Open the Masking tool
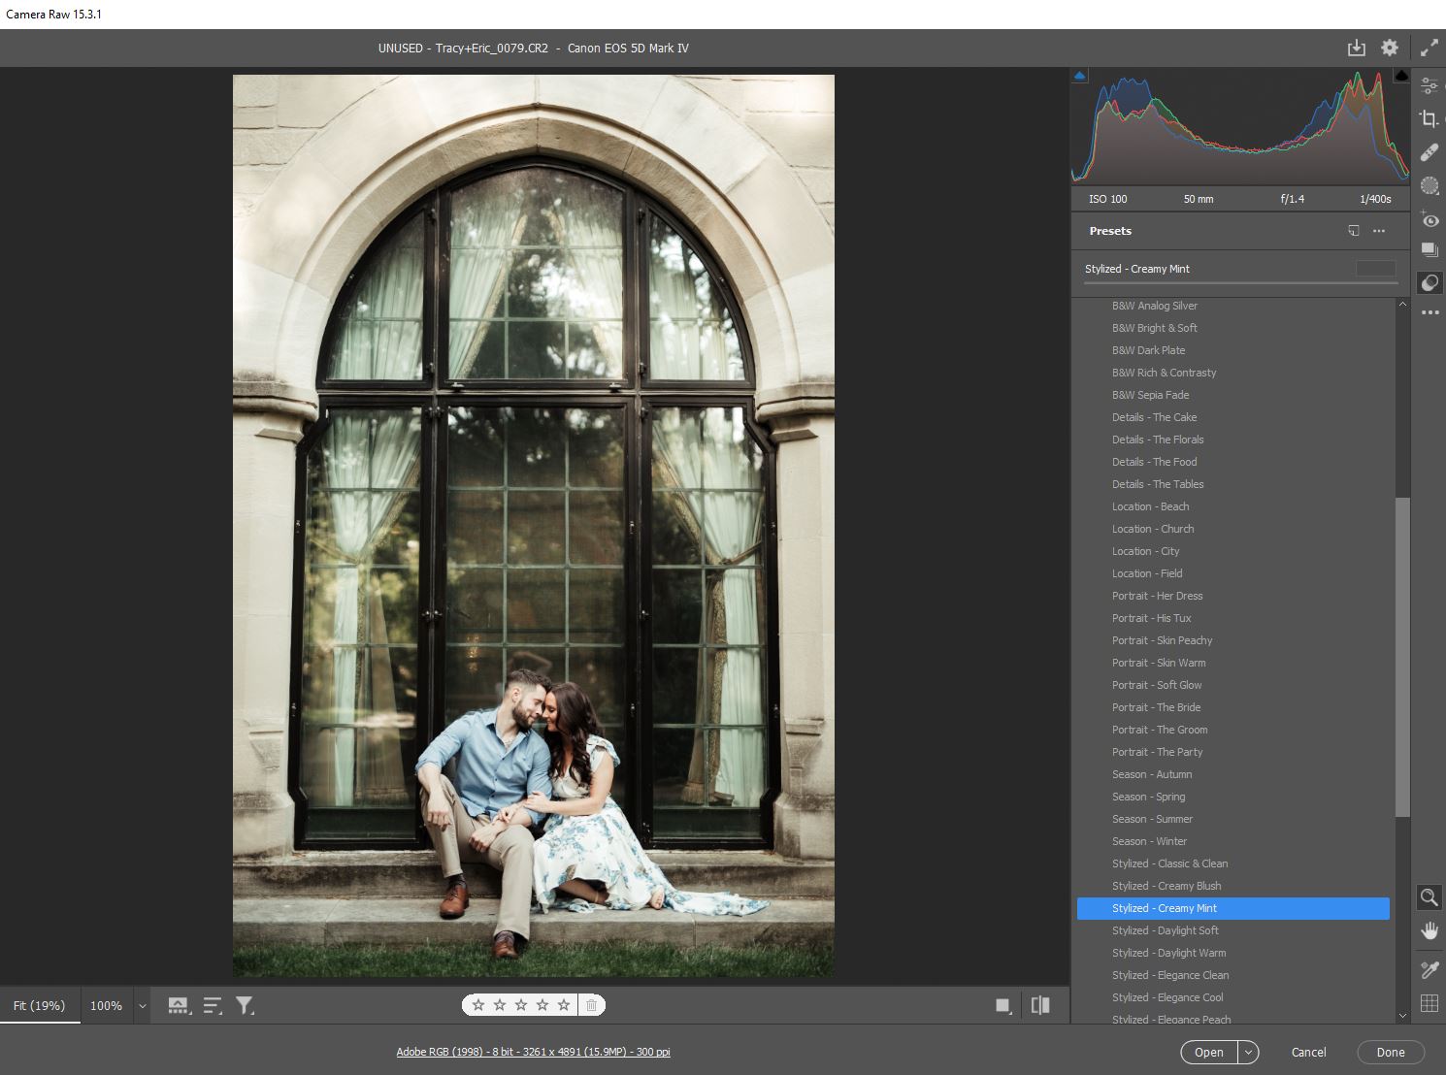This screenshot has height=1075, width=1446. [1429, 186]
